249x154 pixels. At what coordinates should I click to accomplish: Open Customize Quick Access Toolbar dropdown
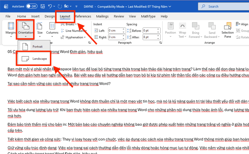pyautogui.click(x=76, y=7)
